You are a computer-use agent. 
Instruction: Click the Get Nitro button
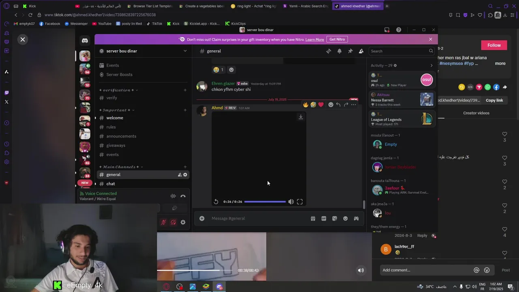(x=337, y=39)
